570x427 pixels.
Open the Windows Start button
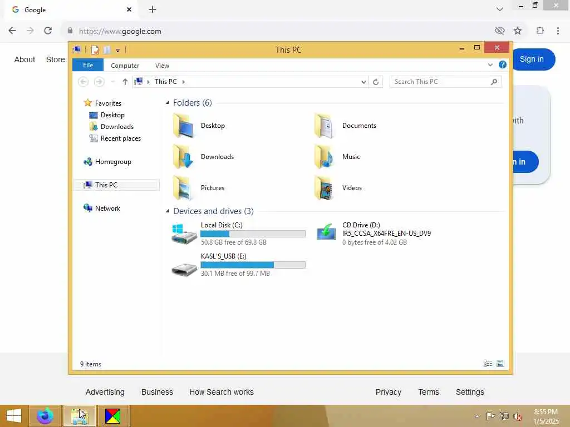point(14,416)
